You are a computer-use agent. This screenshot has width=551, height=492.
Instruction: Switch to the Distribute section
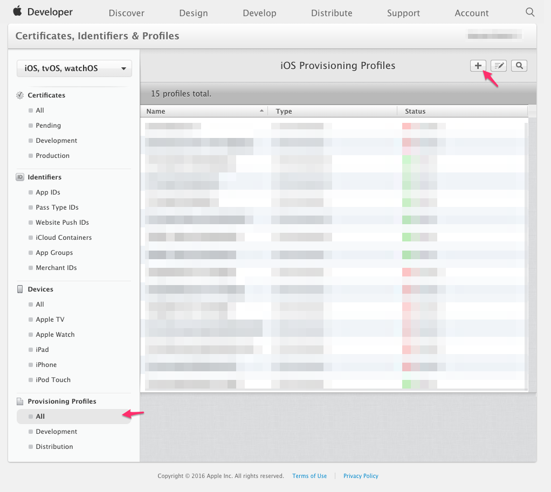tap(331, 12)
